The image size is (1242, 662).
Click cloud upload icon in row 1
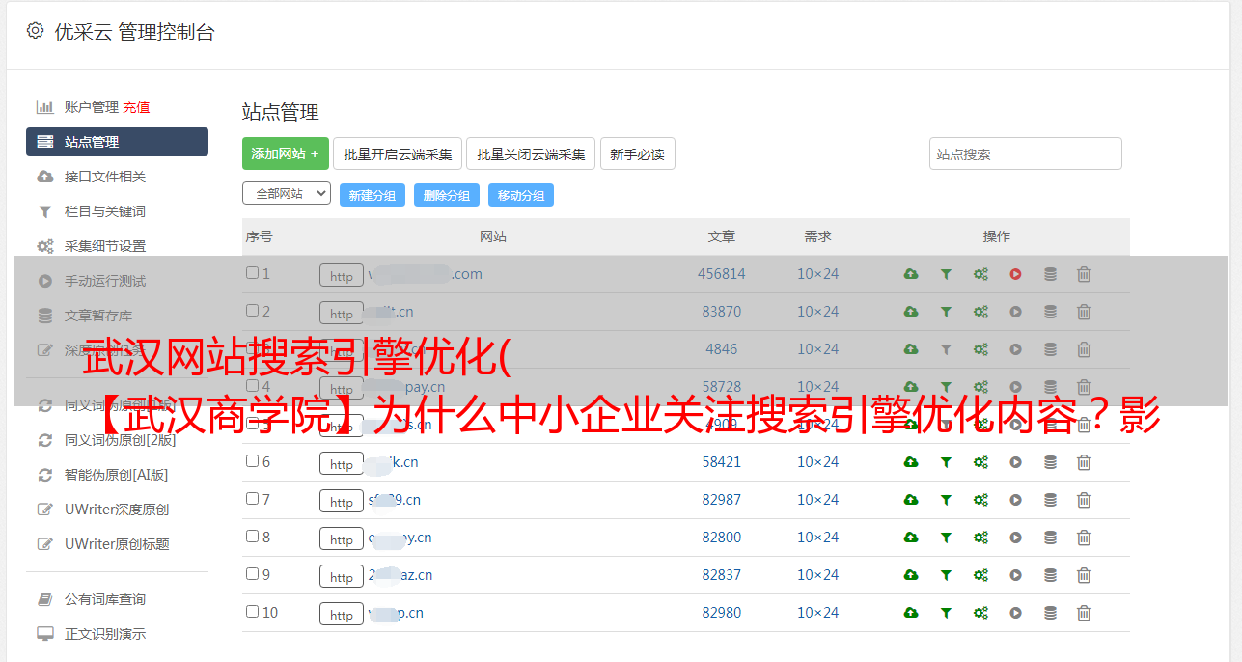click(x=911, y=274)
